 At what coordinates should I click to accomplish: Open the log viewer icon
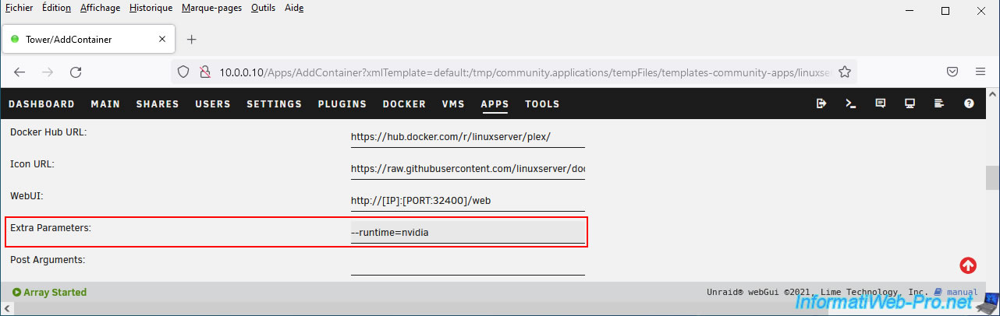[x=939, y=104]
